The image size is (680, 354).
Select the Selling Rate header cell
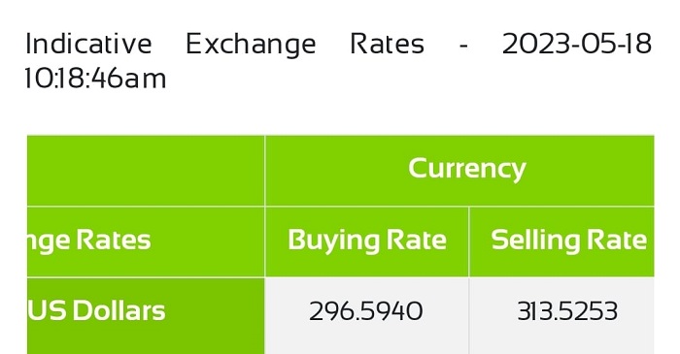click(561, 241)
